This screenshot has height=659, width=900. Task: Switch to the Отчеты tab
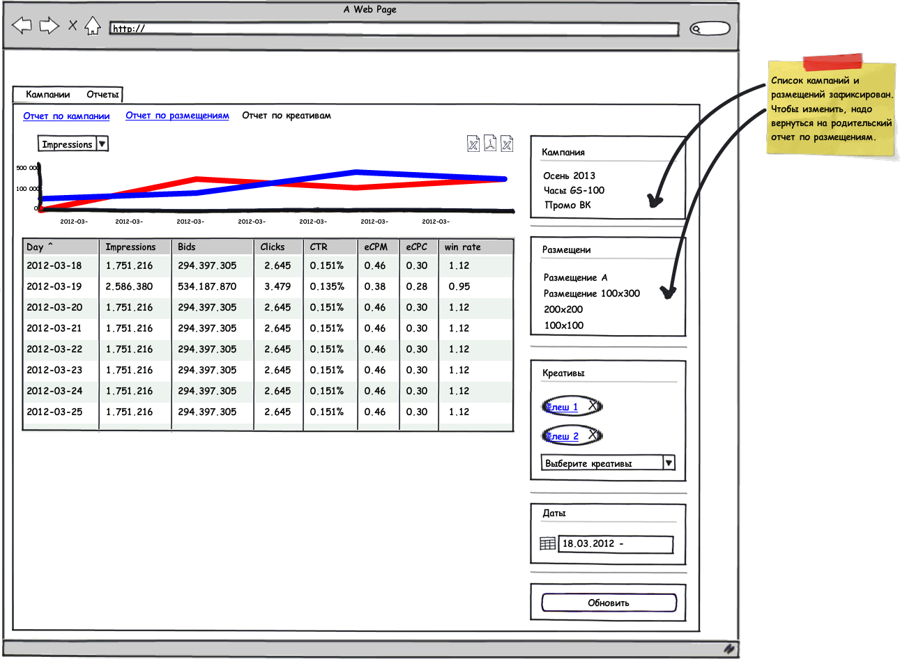tap(102, 94)
